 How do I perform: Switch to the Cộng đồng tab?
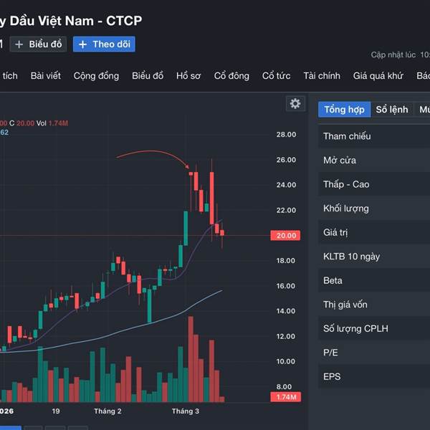(x=96, y=76)
